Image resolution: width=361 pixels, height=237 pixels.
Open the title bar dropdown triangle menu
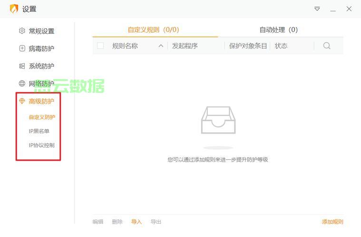click(x=317, y=9)
